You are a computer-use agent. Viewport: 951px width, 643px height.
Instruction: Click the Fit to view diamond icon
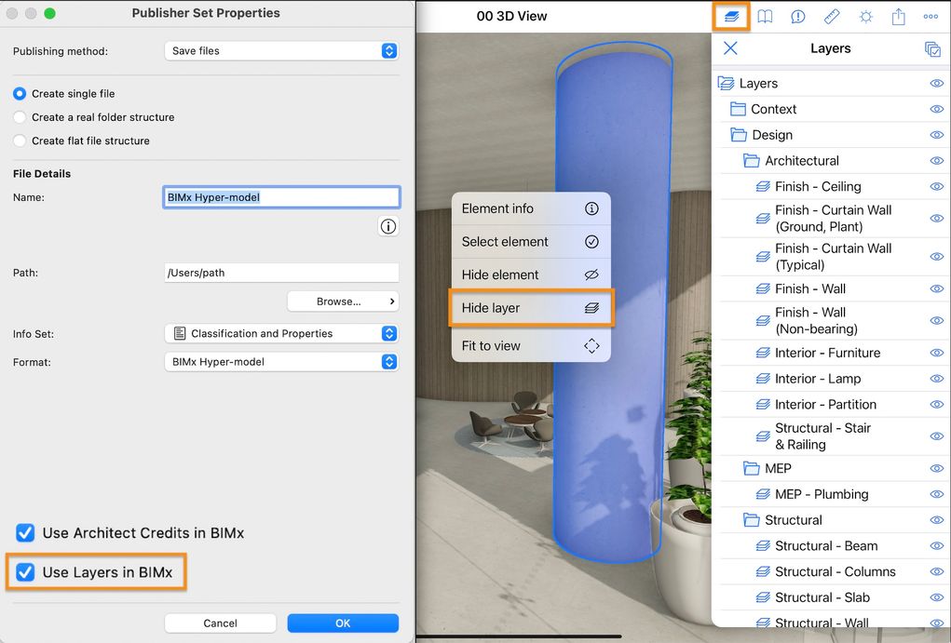[591, 346]
